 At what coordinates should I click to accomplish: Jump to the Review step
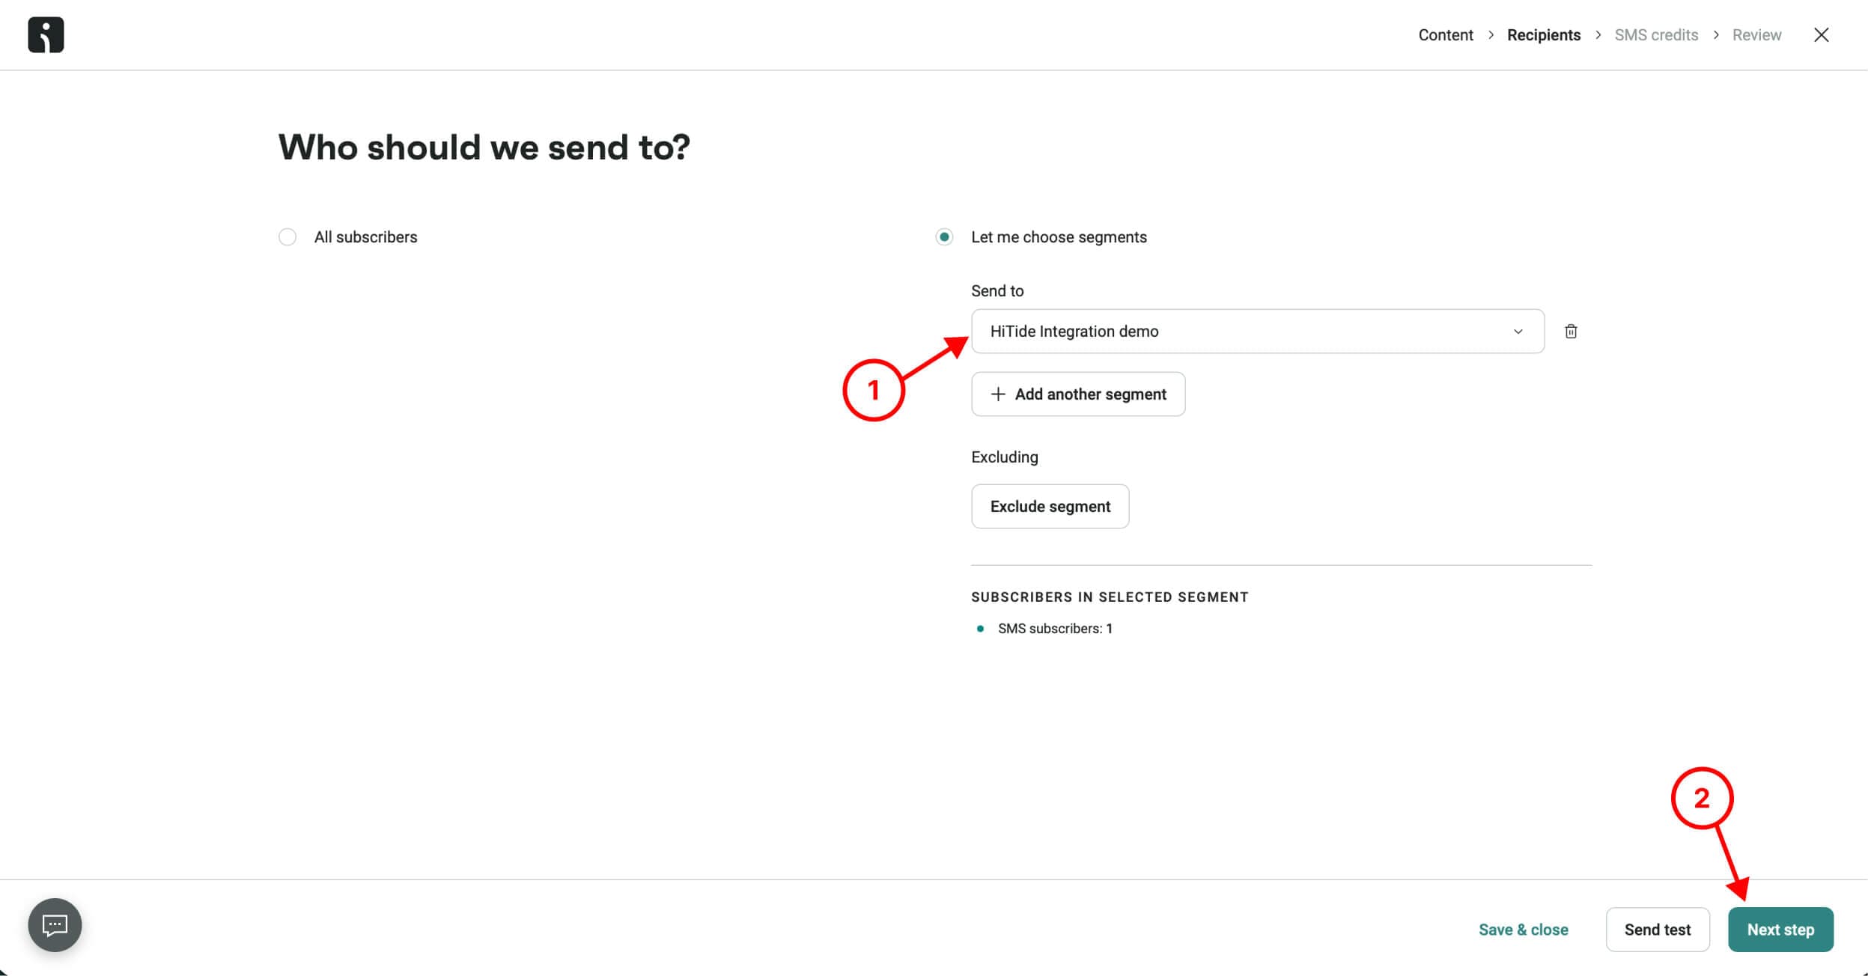tap(1756, 35)
